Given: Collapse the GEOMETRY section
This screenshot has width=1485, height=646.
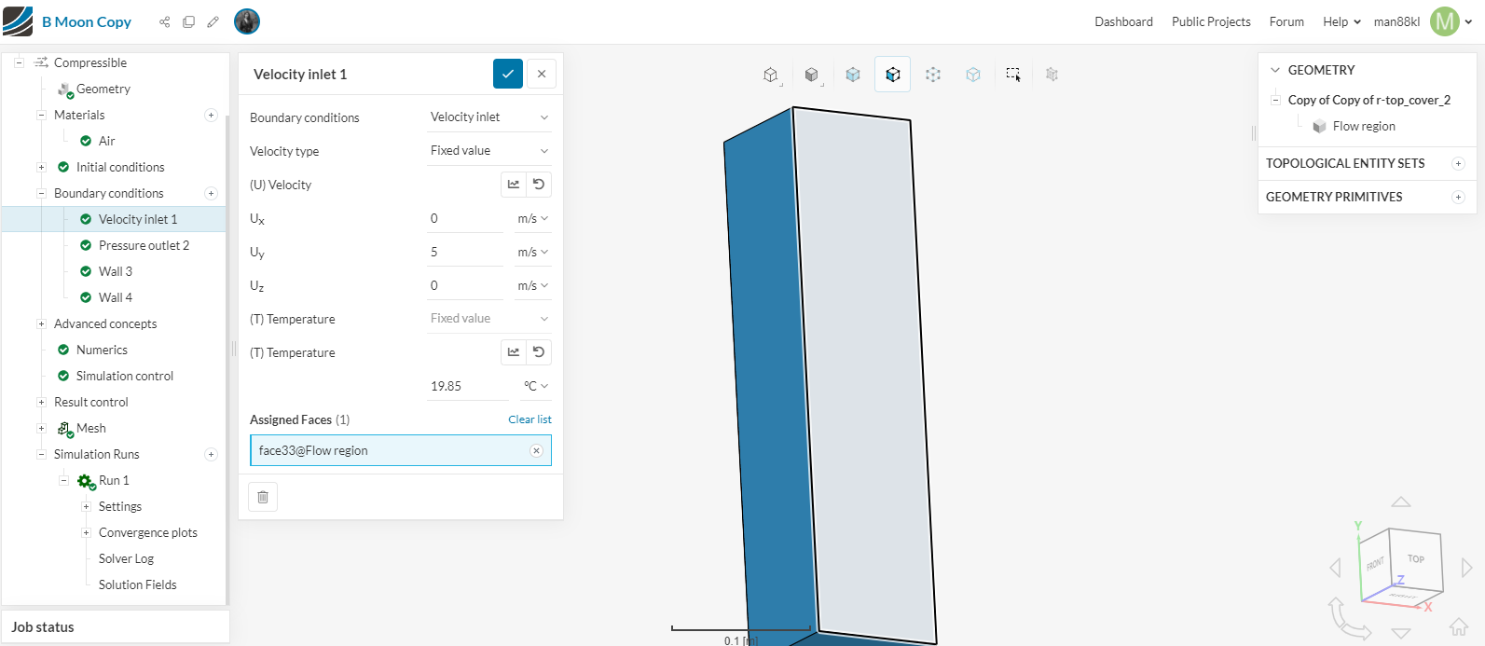Looking at the screenshot, I should point(1275,70).
